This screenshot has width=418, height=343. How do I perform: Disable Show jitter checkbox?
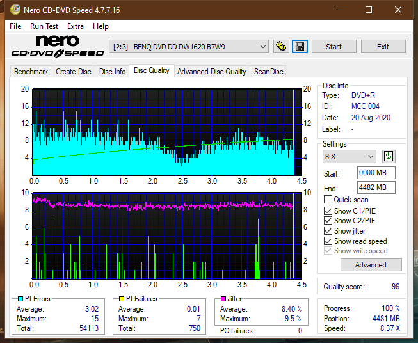point(328,231)
